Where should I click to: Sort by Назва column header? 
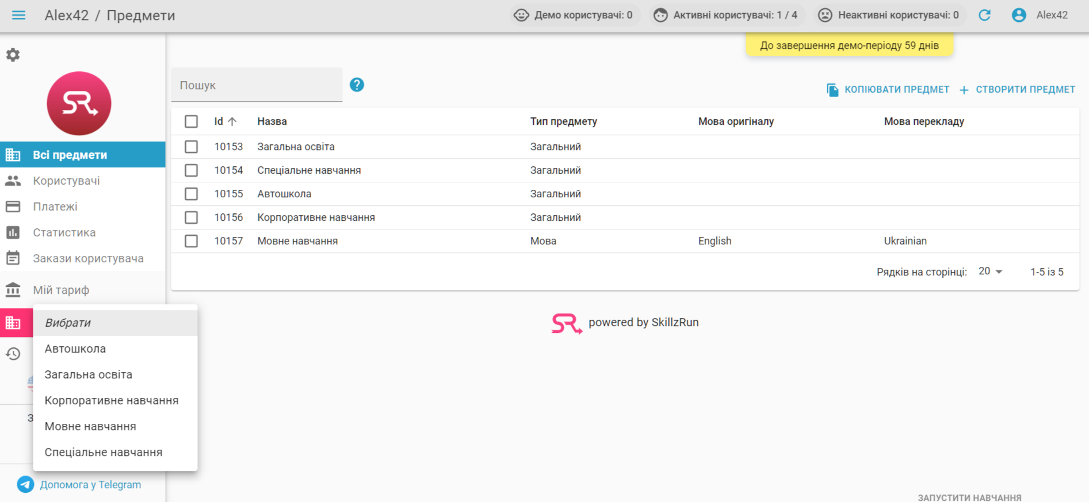(272, 121)
